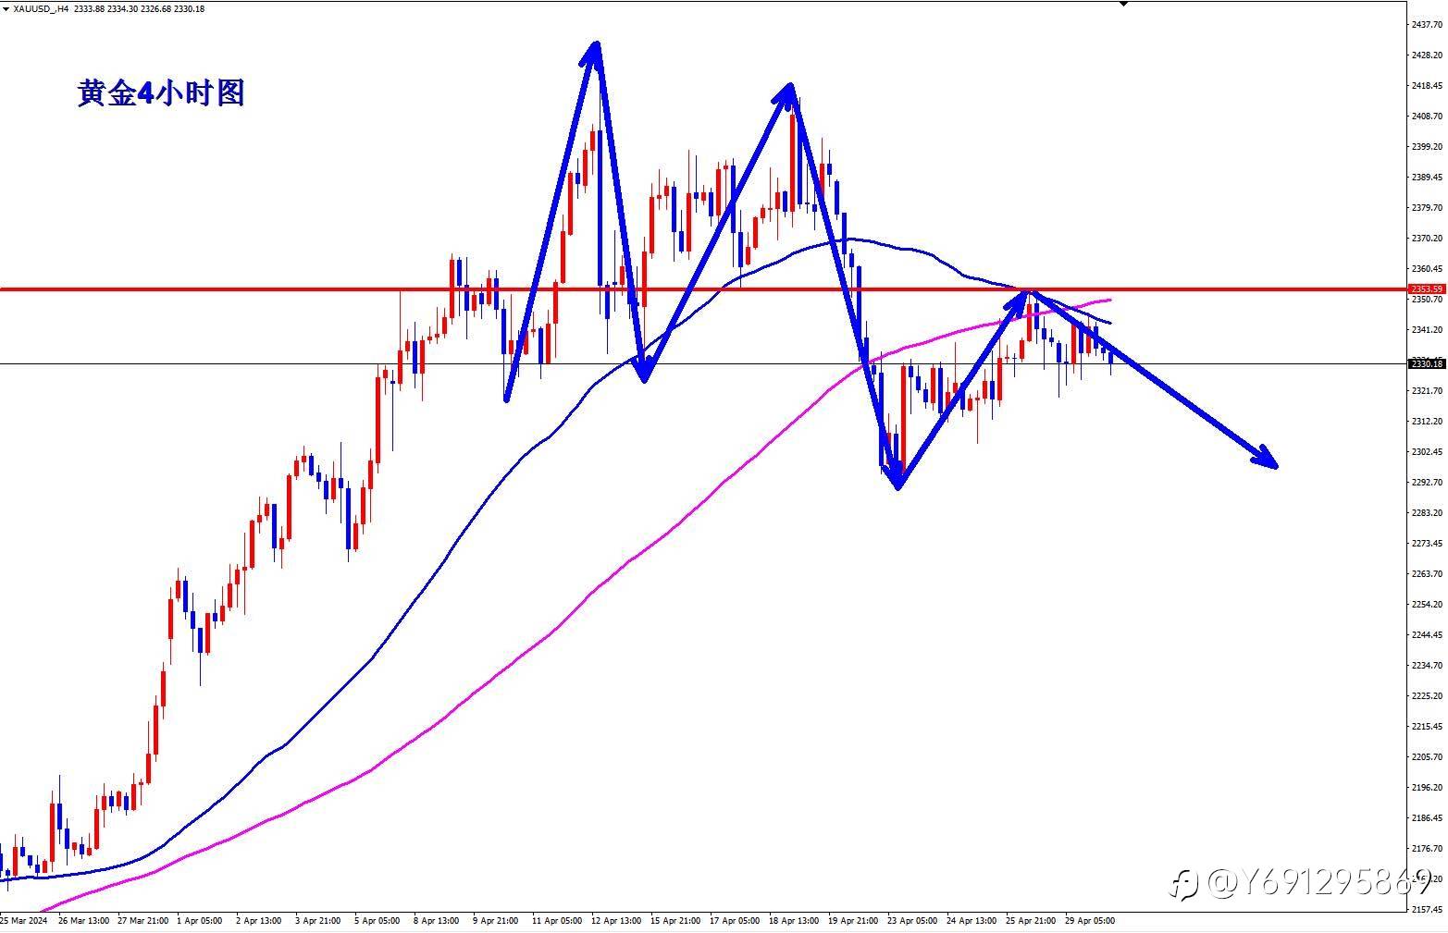Click the 2418.45 price axis label

(x=1428, y=86)
